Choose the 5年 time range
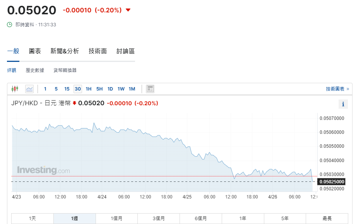356x224 pixels. (x=285, y=219)
